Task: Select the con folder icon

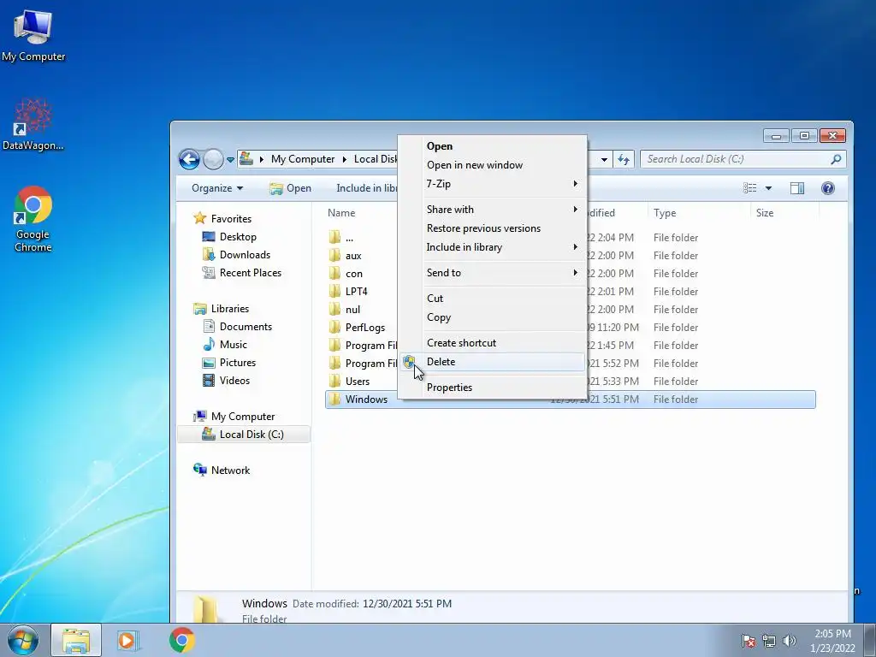Action: click(334, 273)
